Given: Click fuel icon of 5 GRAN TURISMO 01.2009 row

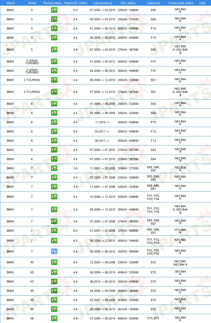Looking at the screenshot, I should coord(54,62).
